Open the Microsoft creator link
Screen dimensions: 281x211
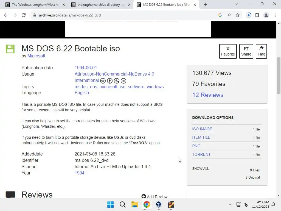click(36, 56)
